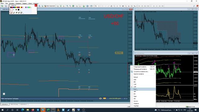The height and width of the screenshot is (112, 199).
Task: Expand the Удалить профиль submenu
Action: click(143, 74)
